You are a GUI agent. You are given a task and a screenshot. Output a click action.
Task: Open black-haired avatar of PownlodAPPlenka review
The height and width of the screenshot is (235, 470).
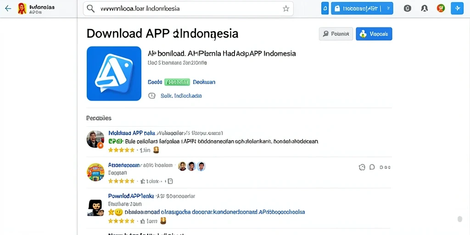click(x=95, y=208)
